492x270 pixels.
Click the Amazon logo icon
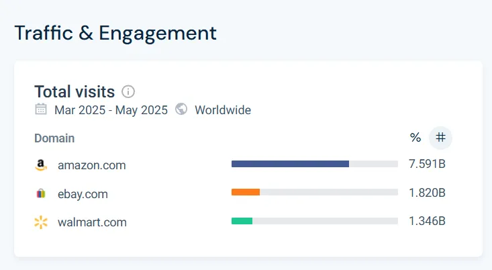[41, 165]
